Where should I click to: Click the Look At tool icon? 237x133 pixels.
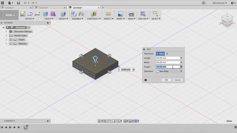click(105, 121)
